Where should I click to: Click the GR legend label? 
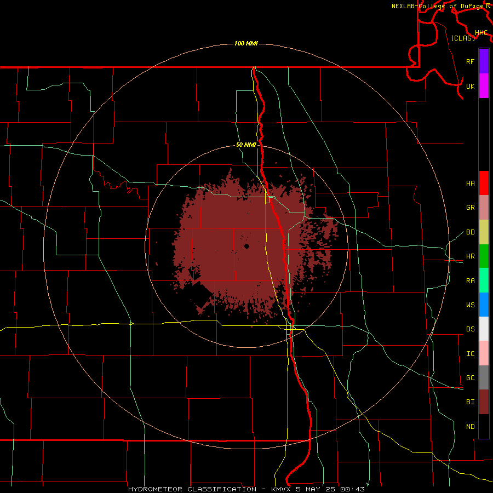coord(470,208)
